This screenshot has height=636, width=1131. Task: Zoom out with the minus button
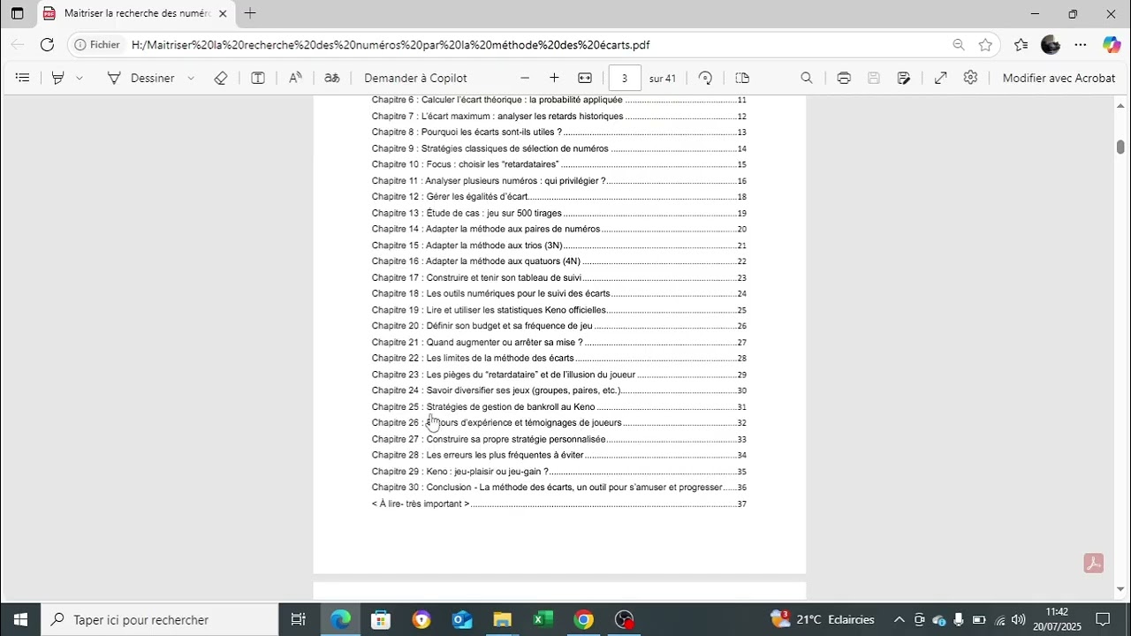[x=525, y=78]
